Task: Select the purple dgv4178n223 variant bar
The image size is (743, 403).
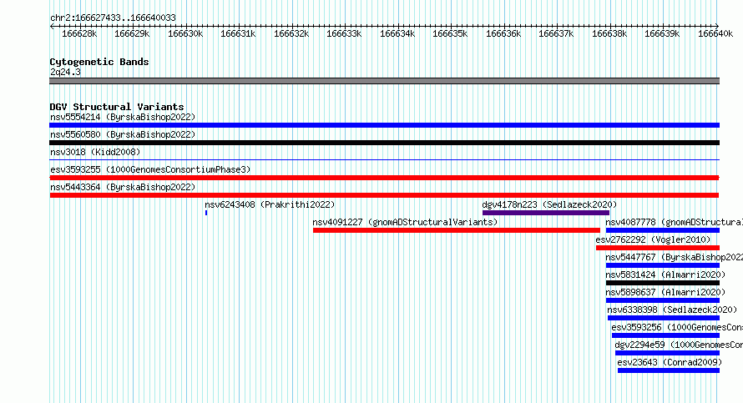Action: click(546, 213)
